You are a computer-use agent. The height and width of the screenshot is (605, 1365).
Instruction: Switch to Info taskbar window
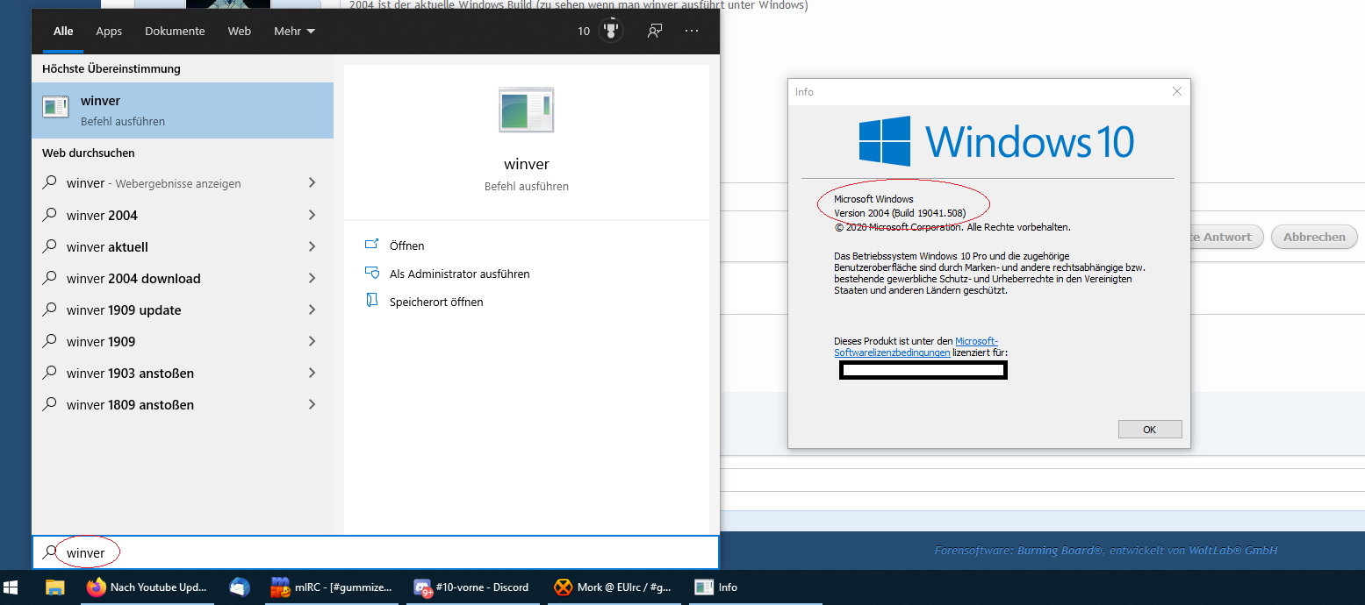pyautogui.click(x=755, y=587)
